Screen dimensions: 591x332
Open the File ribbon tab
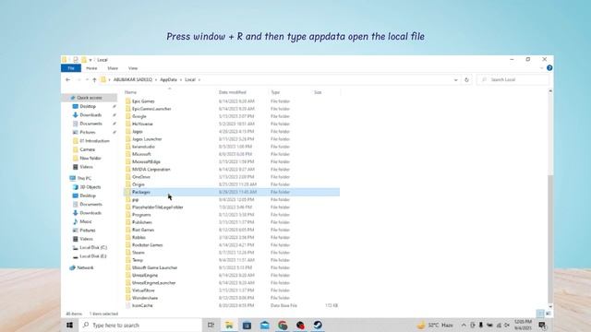coord(71,68)
